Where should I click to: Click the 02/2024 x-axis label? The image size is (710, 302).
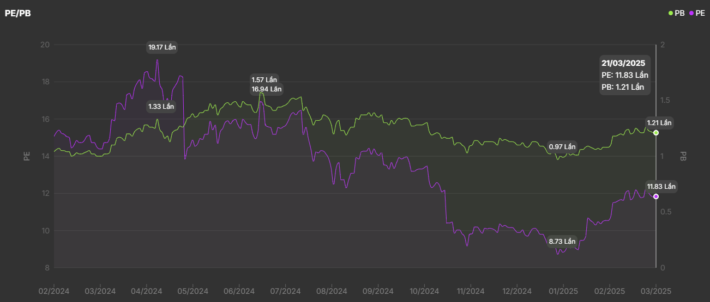point(55,291)
